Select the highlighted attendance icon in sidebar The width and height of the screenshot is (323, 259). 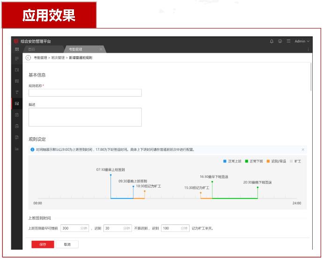(17, 103)
